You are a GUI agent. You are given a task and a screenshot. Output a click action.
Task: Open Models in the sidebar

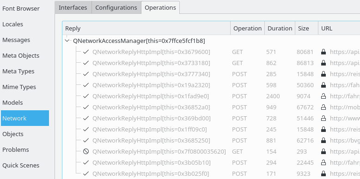point(12,102)
